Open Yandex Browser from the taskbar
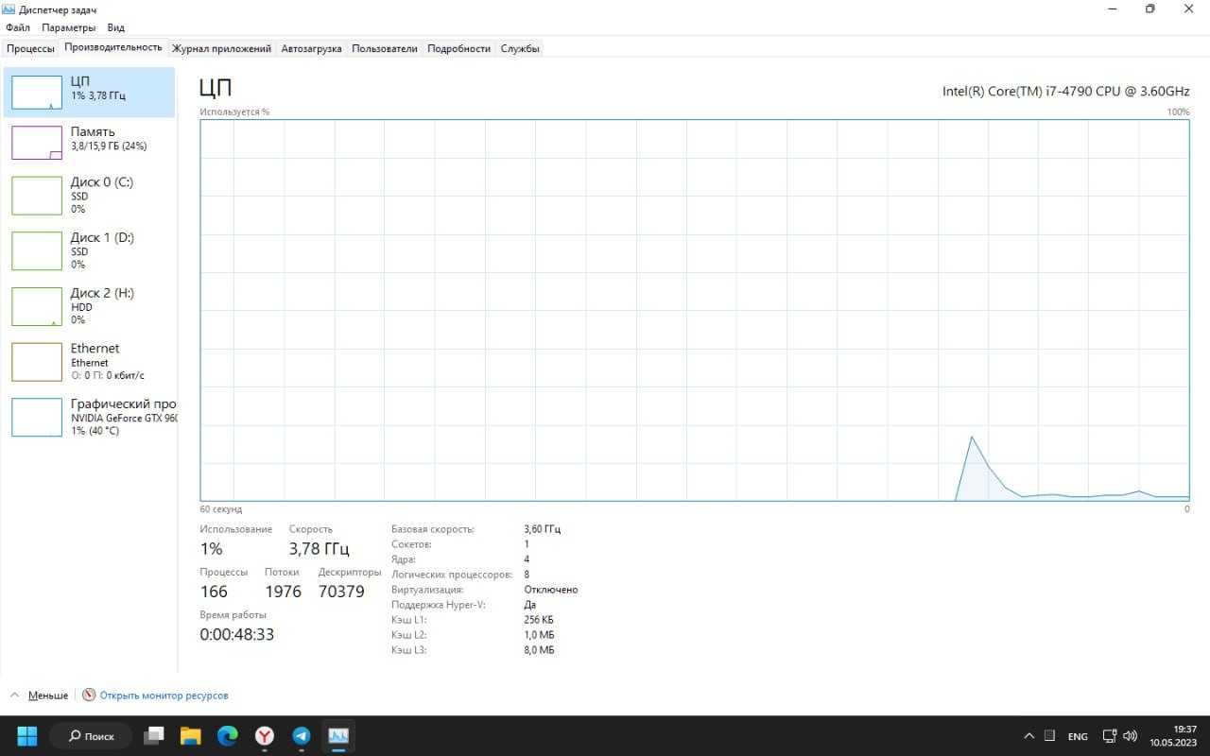The width and height of the screenshot is (1210, 756). click(265, 735)
